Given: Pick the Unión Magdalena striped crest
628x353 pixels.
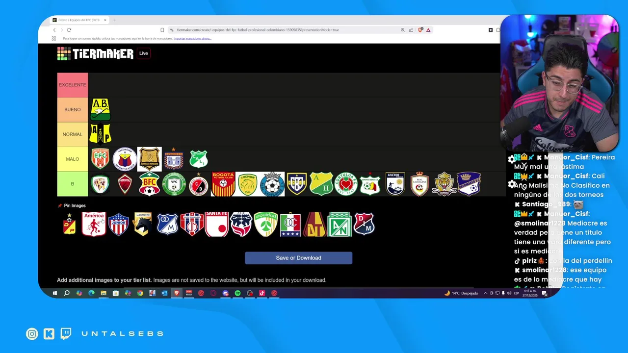Looking at the screenshot, I should tap(192, 225).
